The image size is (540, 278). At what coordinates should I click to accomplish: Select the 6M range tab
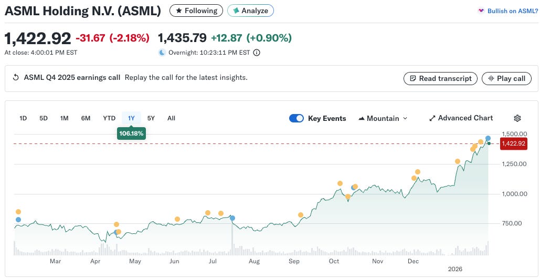coord(86,118)
